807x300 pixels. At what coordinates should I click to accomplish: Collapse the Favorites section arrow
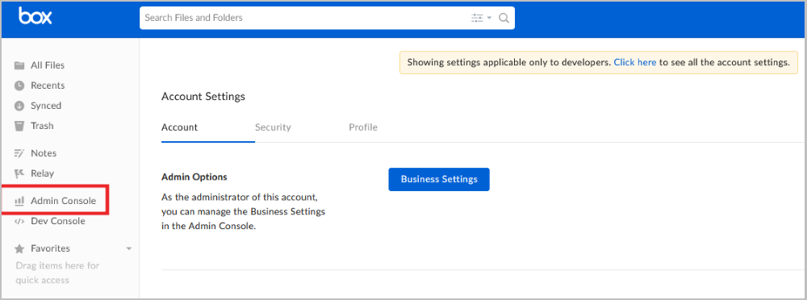[128, 248]
